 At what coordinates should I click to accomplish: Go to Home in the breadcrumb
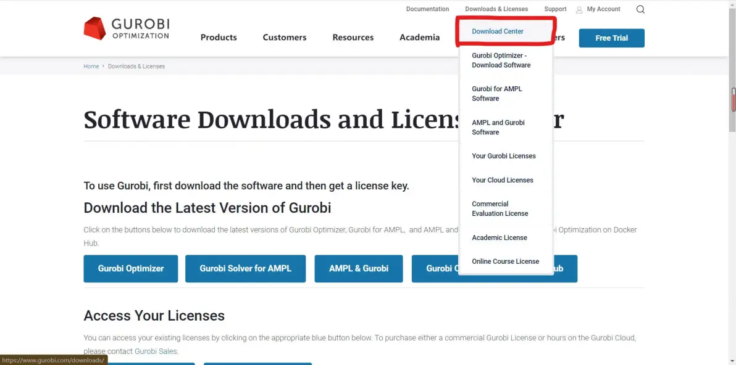[91, 67]
